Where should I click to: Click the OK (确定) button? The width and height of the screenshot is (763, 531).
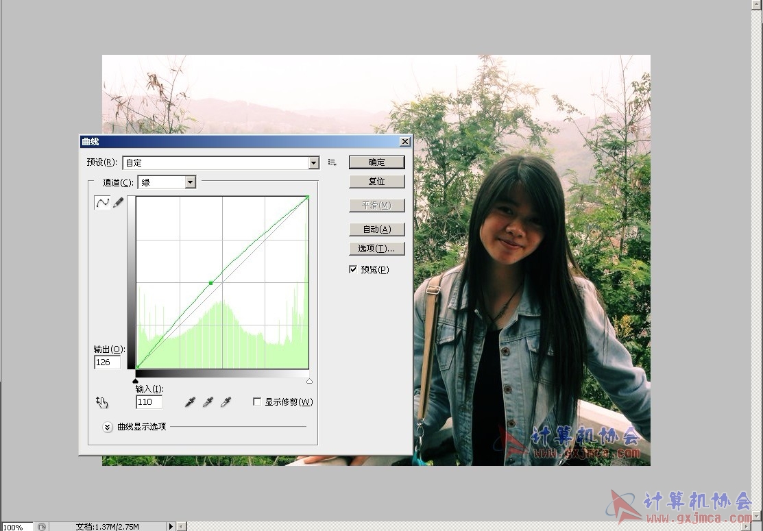coord(376,162)
